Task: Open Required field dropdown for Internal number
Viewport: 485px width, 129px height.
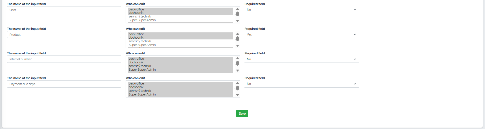Action: click(302, 59)
